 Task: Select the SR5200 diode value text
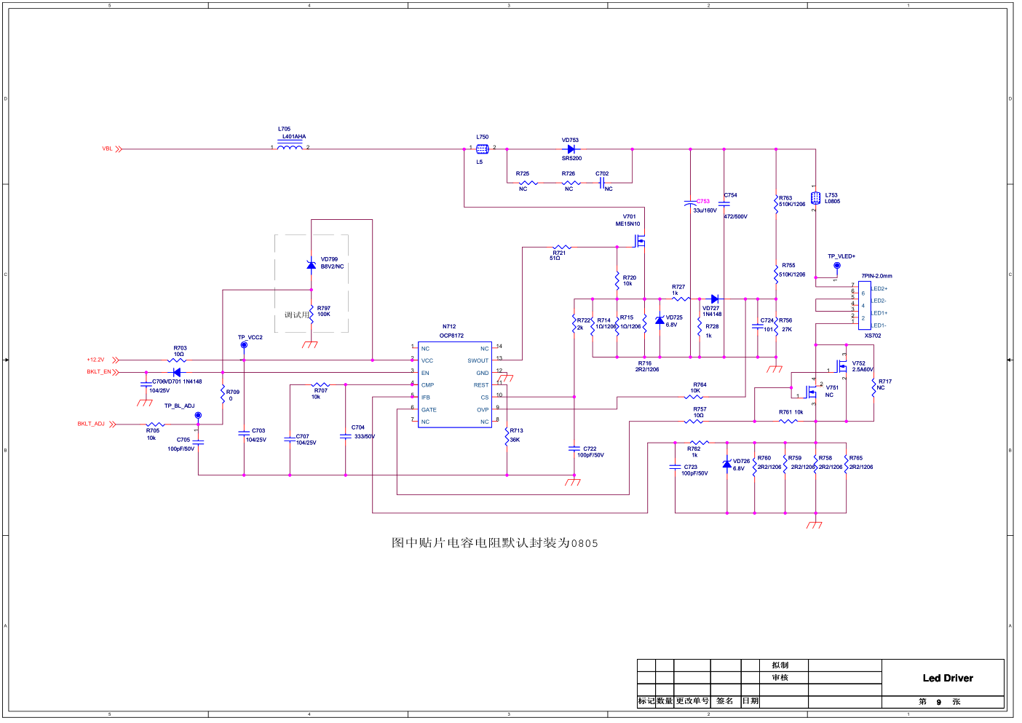(571, 159)
